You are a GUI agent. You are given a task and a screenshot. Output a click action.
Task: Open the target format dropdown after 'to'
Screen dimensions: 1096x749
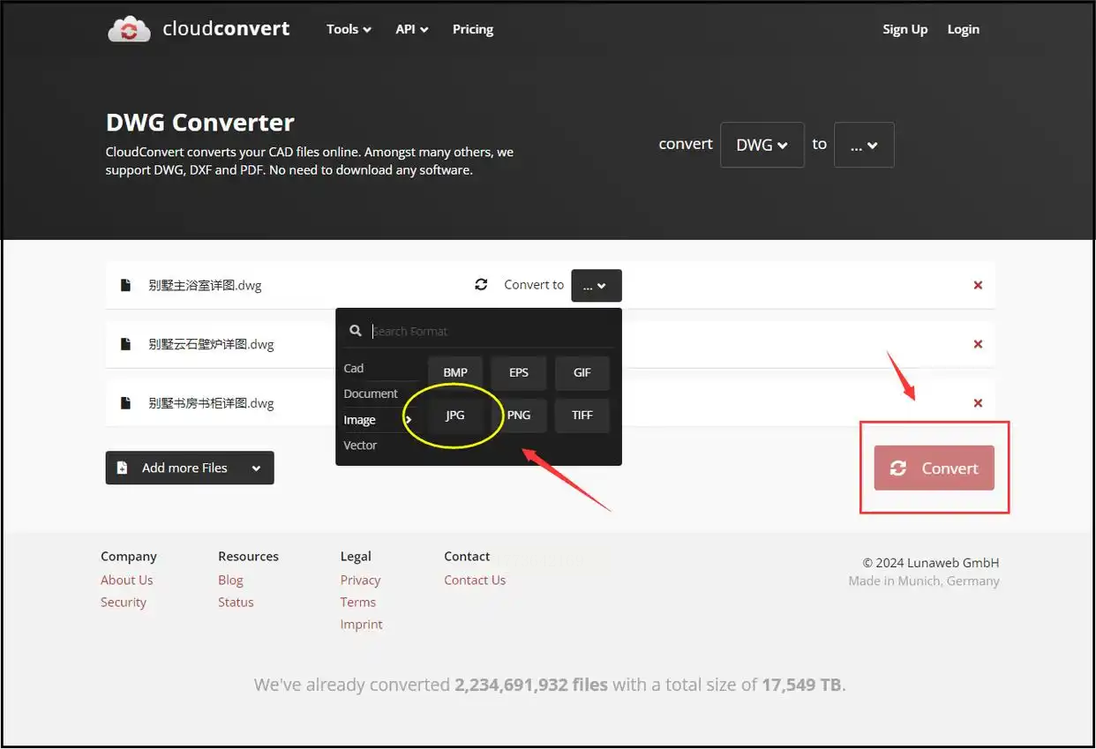864,145
